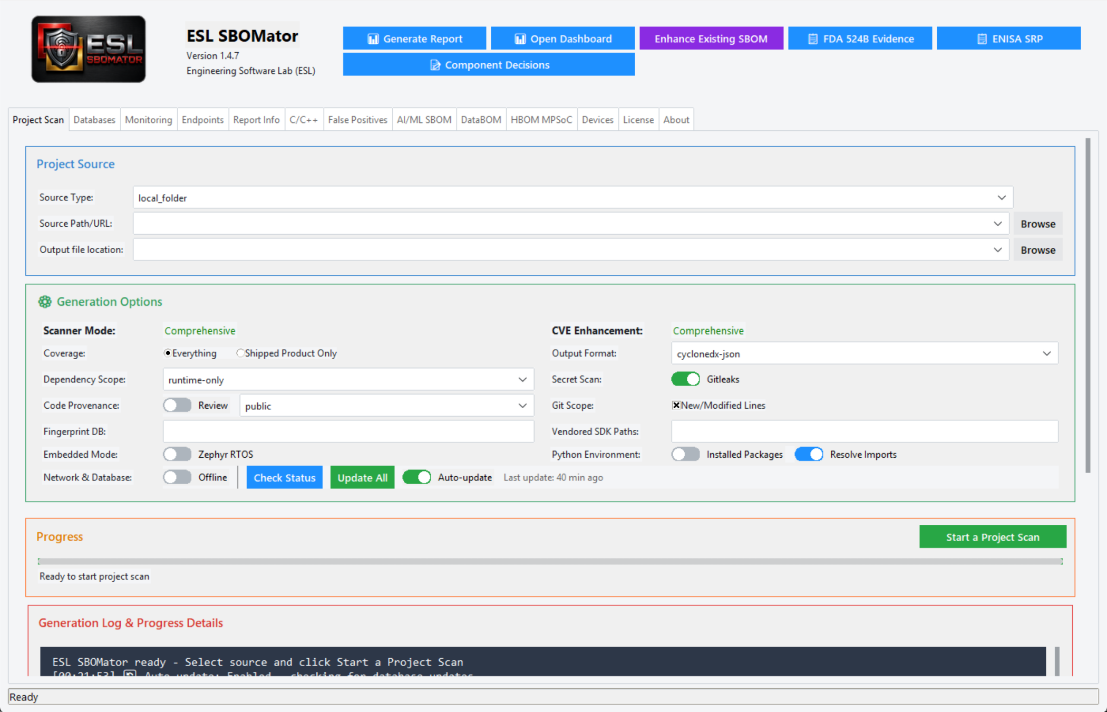
Task: Go to the Endpoints tab
Action: 202,120
